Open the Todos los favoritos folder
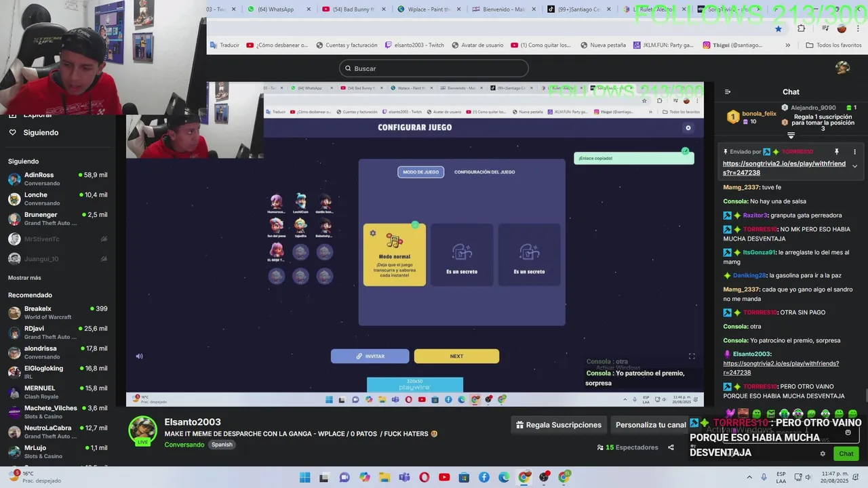Viewport: 868px width, 488px height. (x=833, y=45)
